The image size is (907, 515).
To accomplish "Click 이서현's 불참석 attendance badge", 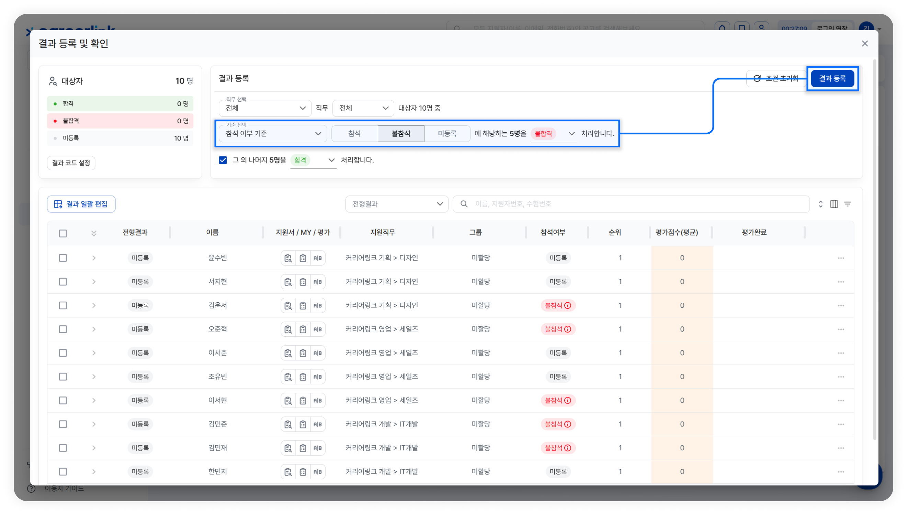I will pos(558,400).
